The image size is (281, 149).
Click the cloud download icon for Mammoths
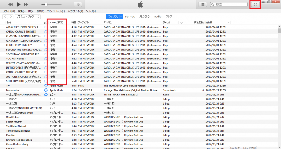click(46, 90)
